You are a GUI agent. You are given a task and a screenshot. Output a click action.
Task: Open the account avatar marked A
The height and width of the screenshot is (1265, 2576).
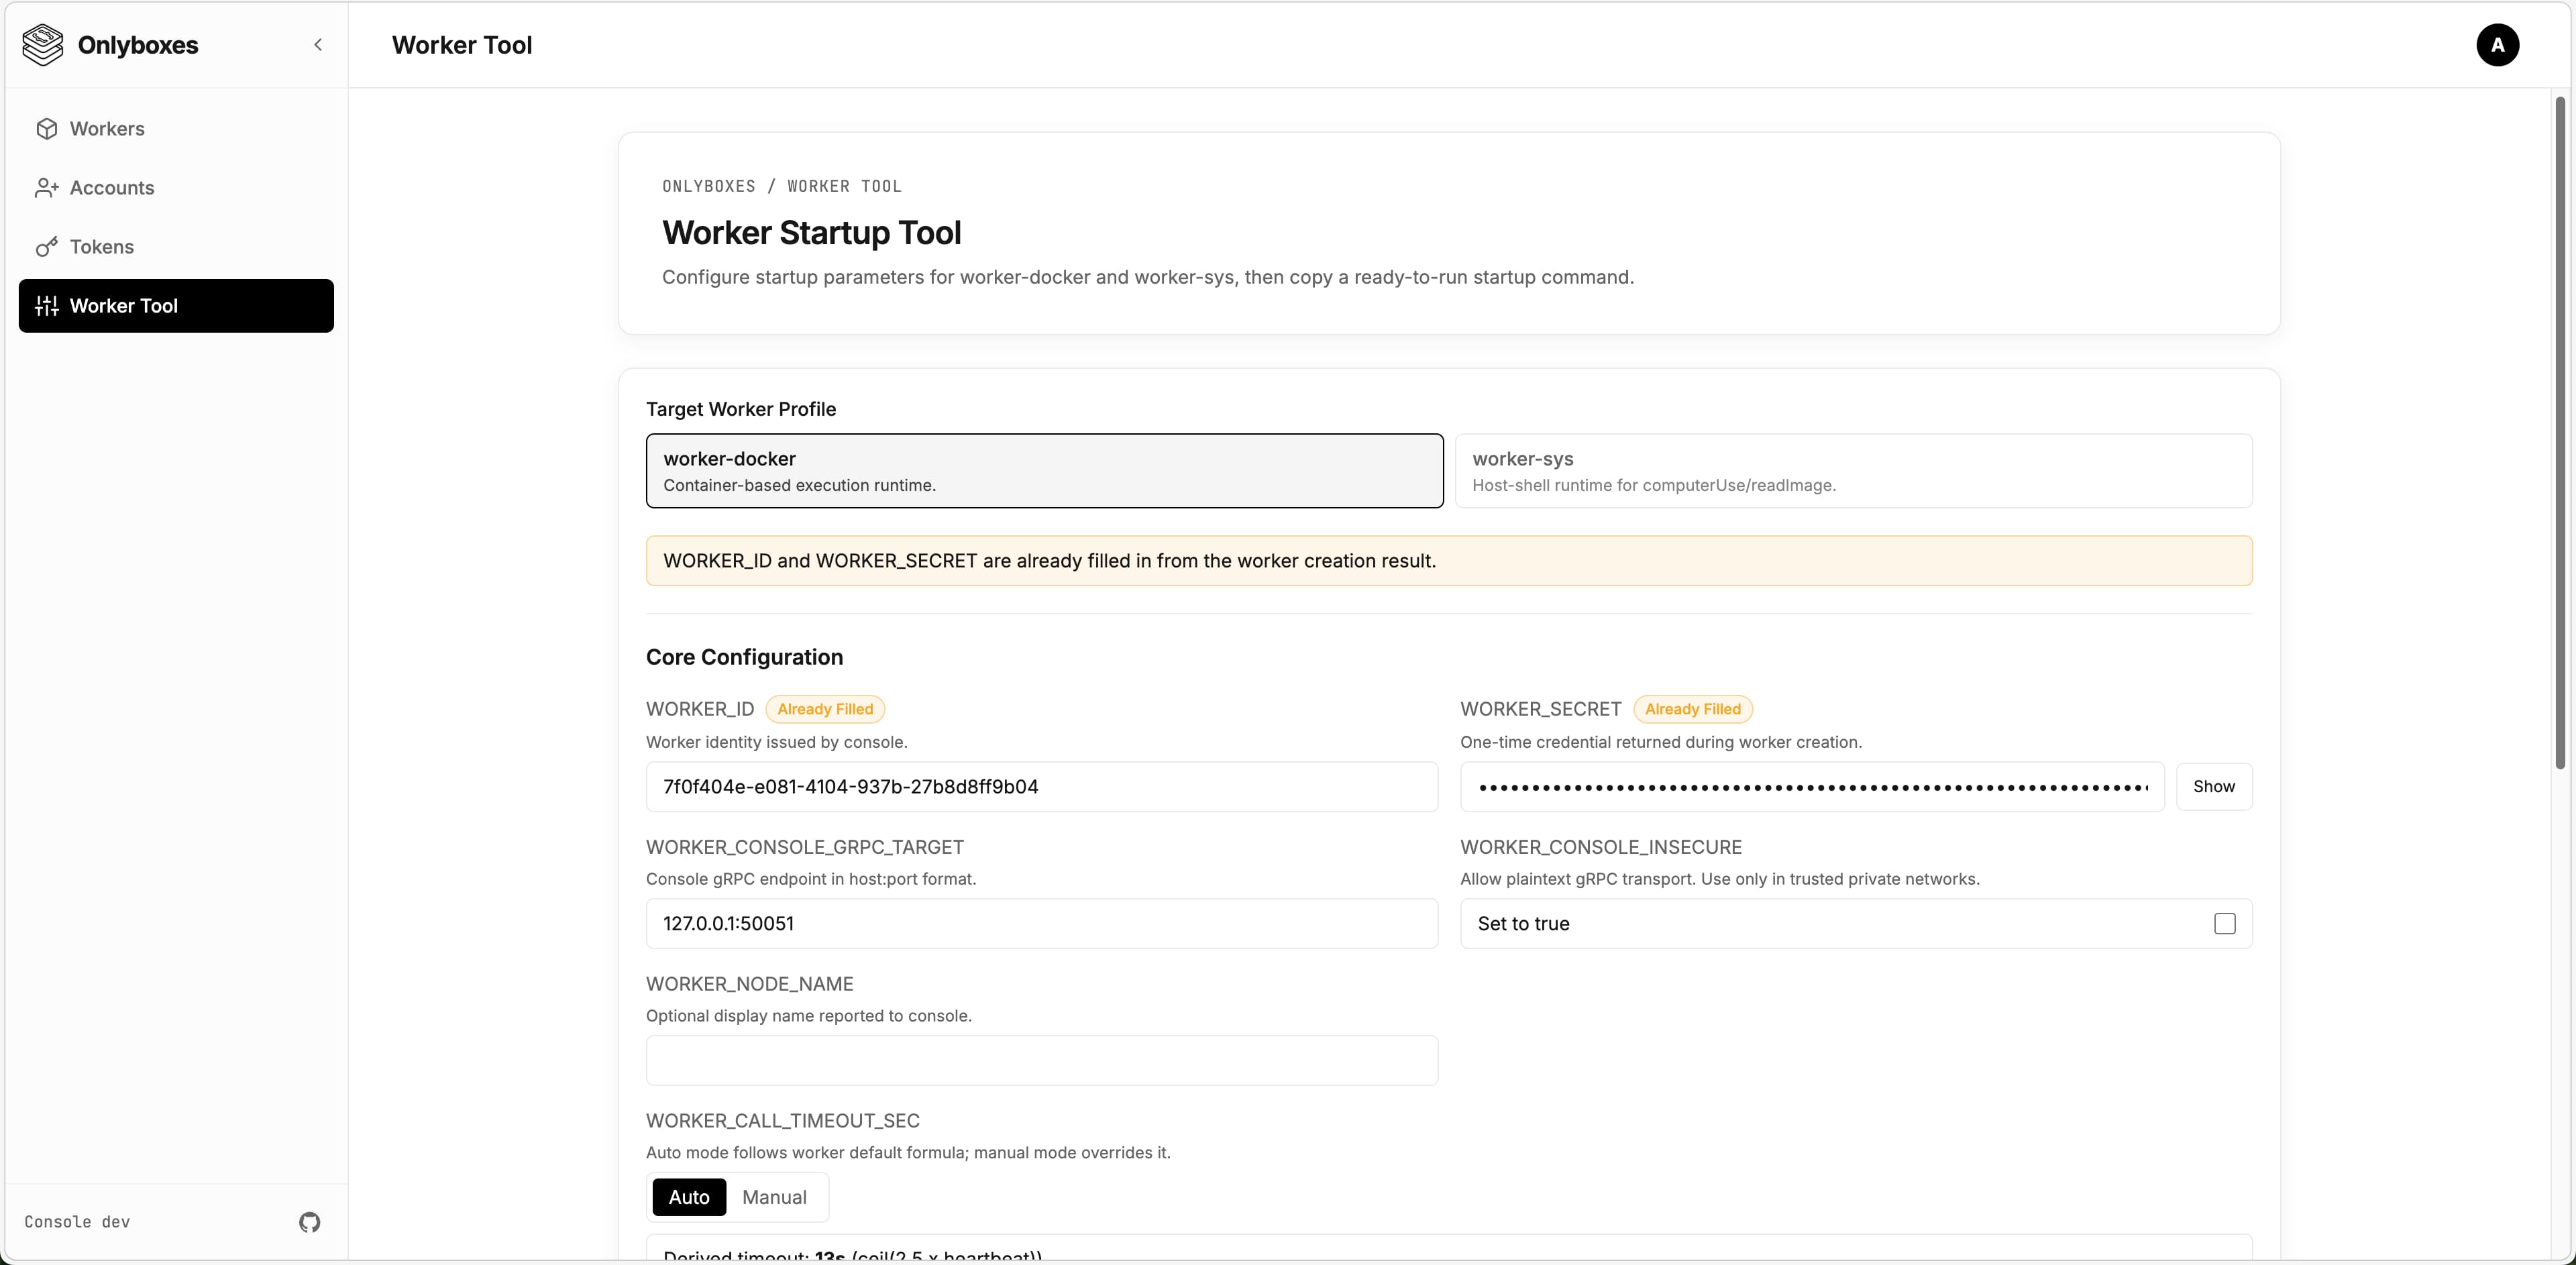click(2497, 45)
